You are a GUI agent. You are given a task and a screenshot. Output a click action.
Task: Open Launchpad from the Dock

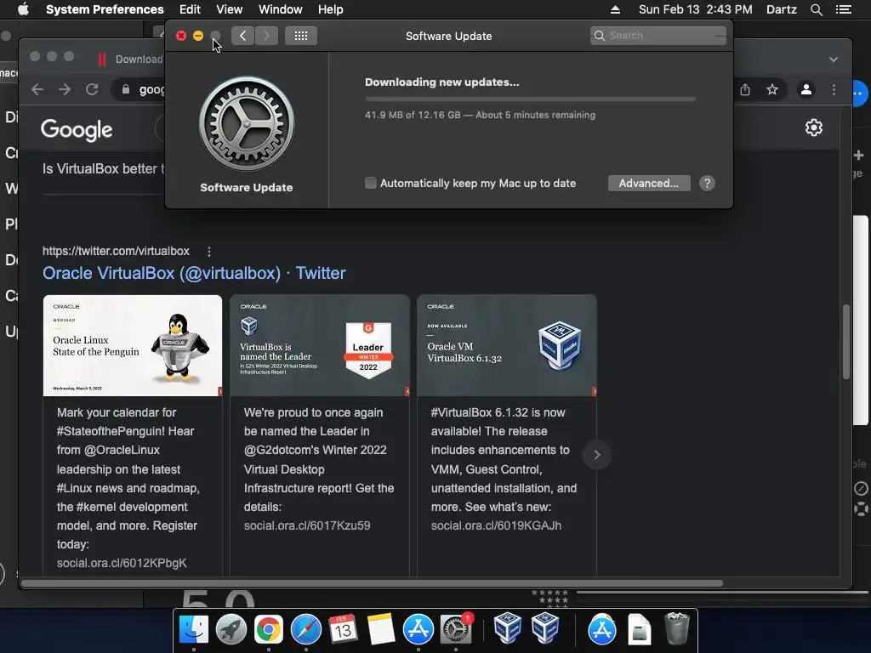[x=231, y=629]
